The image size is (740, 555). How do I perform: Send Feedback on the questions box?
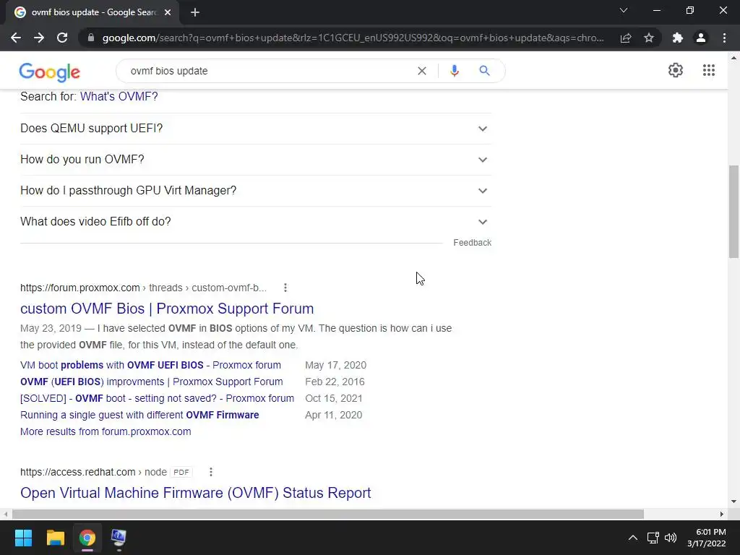(472, 243)
